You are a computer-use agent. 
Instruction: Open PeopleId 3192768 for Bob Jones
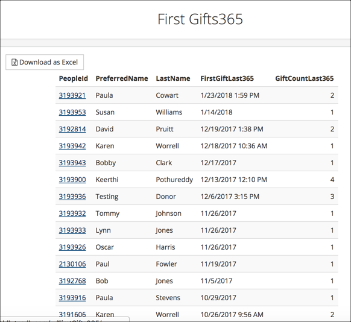[x=72, y=281]
